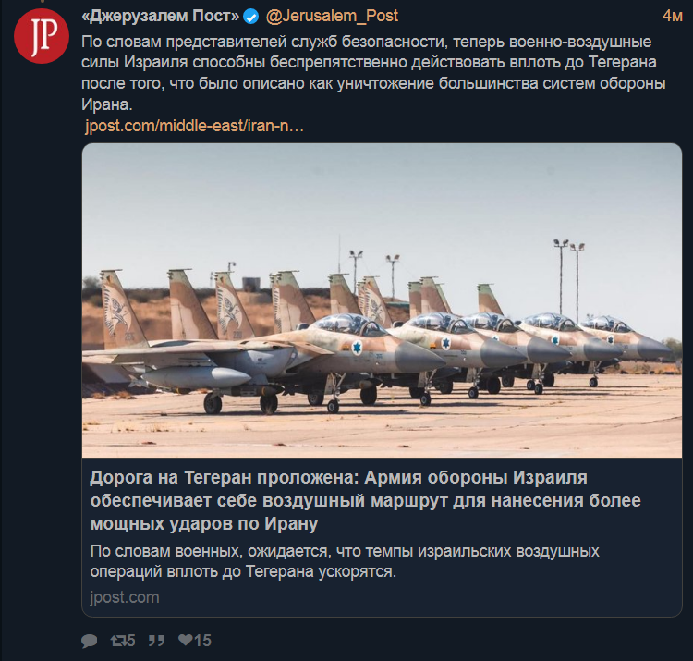Click the quote marks icon
The height and width of the screenshot is (661, 693).
(156, 641)
